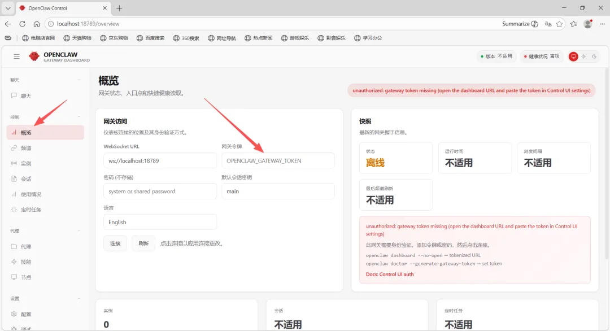Open the tab search dropdown arrow

click(8, 8)
